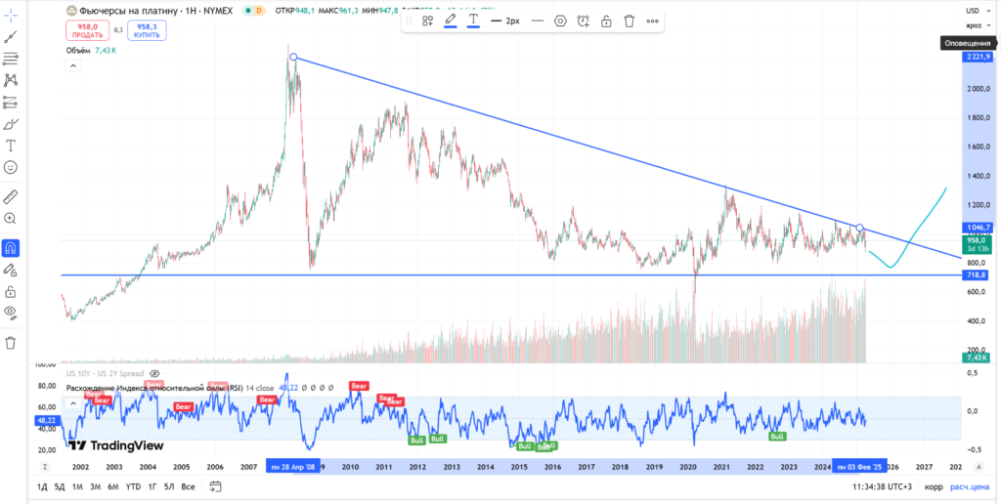Click the пн 28 Апр '08 date marker
The width and height of the screenshot is (1001, 504).
(291, 467)
